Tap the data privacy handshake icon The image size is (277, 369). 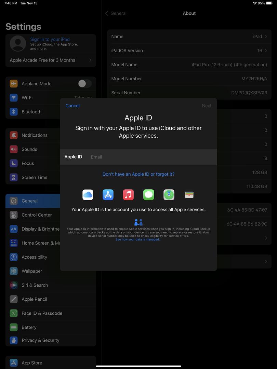pos(138,222)
